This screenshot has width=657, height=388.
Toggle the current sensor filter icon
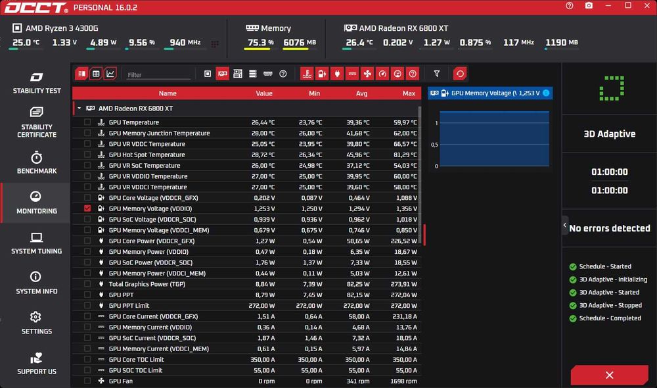point(352,74)
